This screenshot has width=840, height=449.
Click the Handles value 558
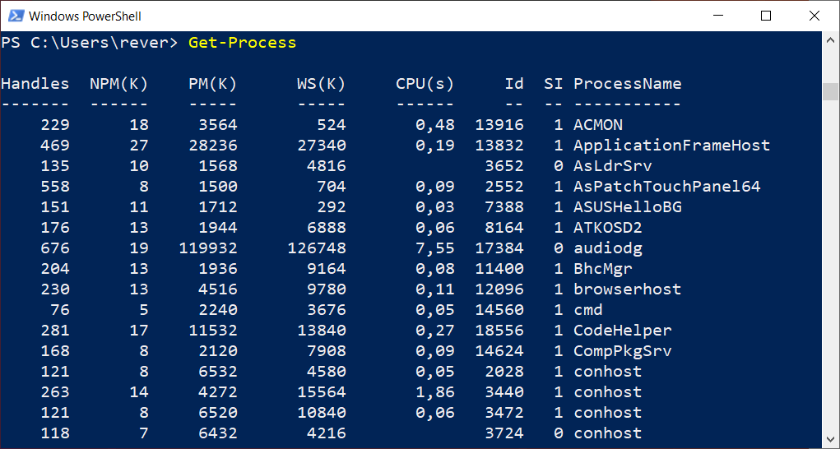click(x=55, y=187)
